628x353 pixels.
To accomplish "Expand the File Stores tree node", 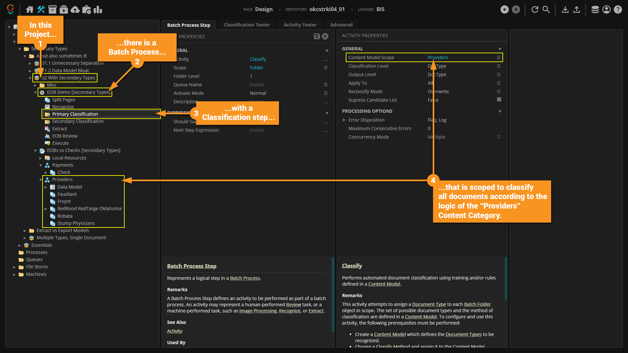I will click(14, 267).
